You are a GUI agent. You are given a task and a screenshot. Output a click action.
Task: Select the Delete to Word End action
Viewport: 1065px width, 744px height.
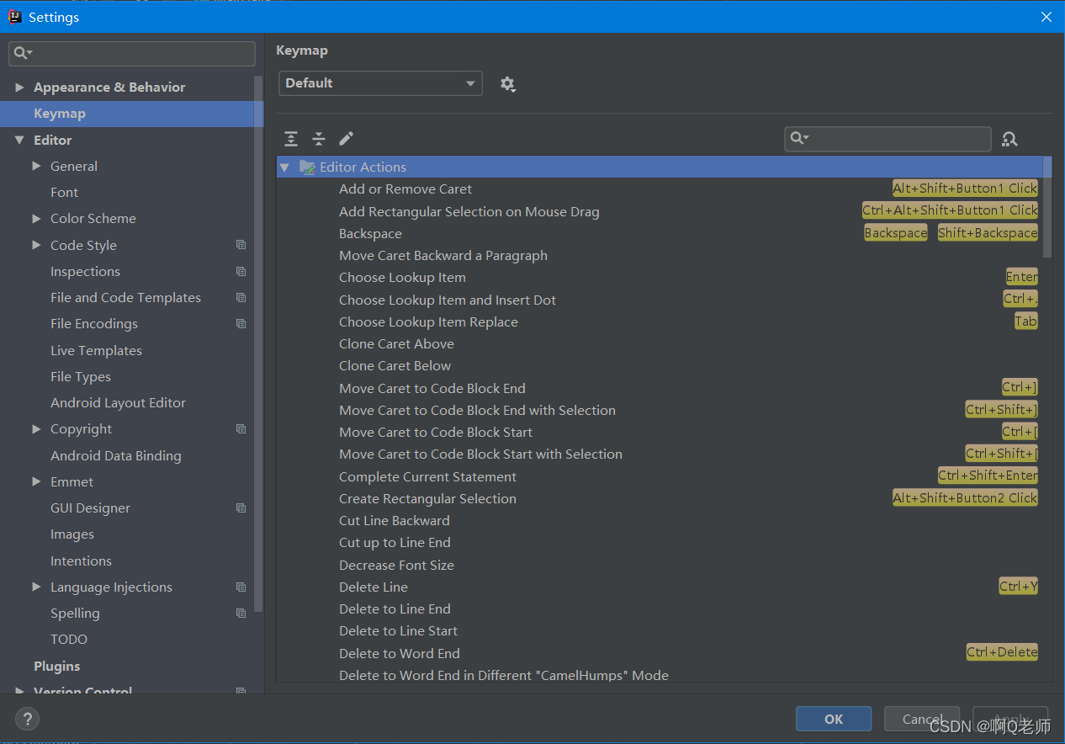pos(400,653)
